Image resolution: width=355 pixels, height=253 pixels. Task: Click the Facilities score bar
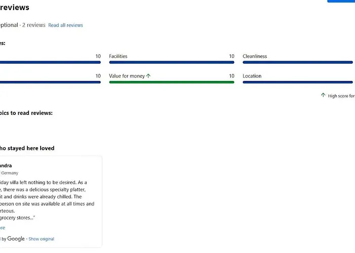tap(171, 62)
